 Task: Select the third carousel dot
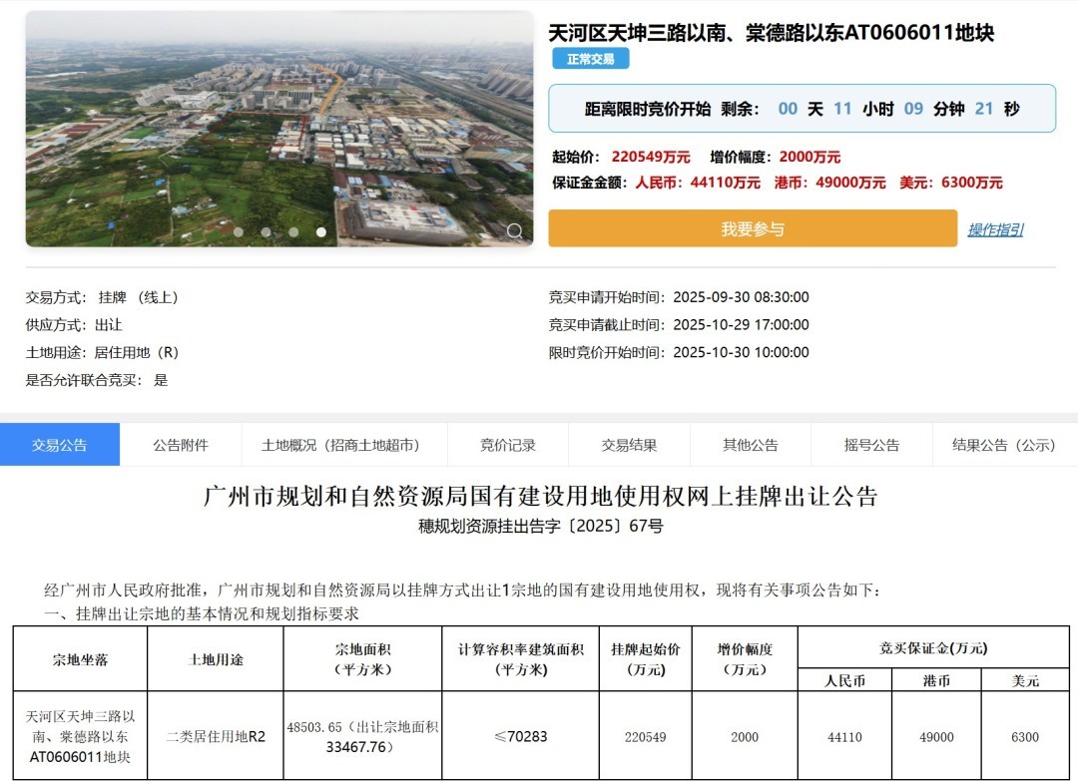293,232
